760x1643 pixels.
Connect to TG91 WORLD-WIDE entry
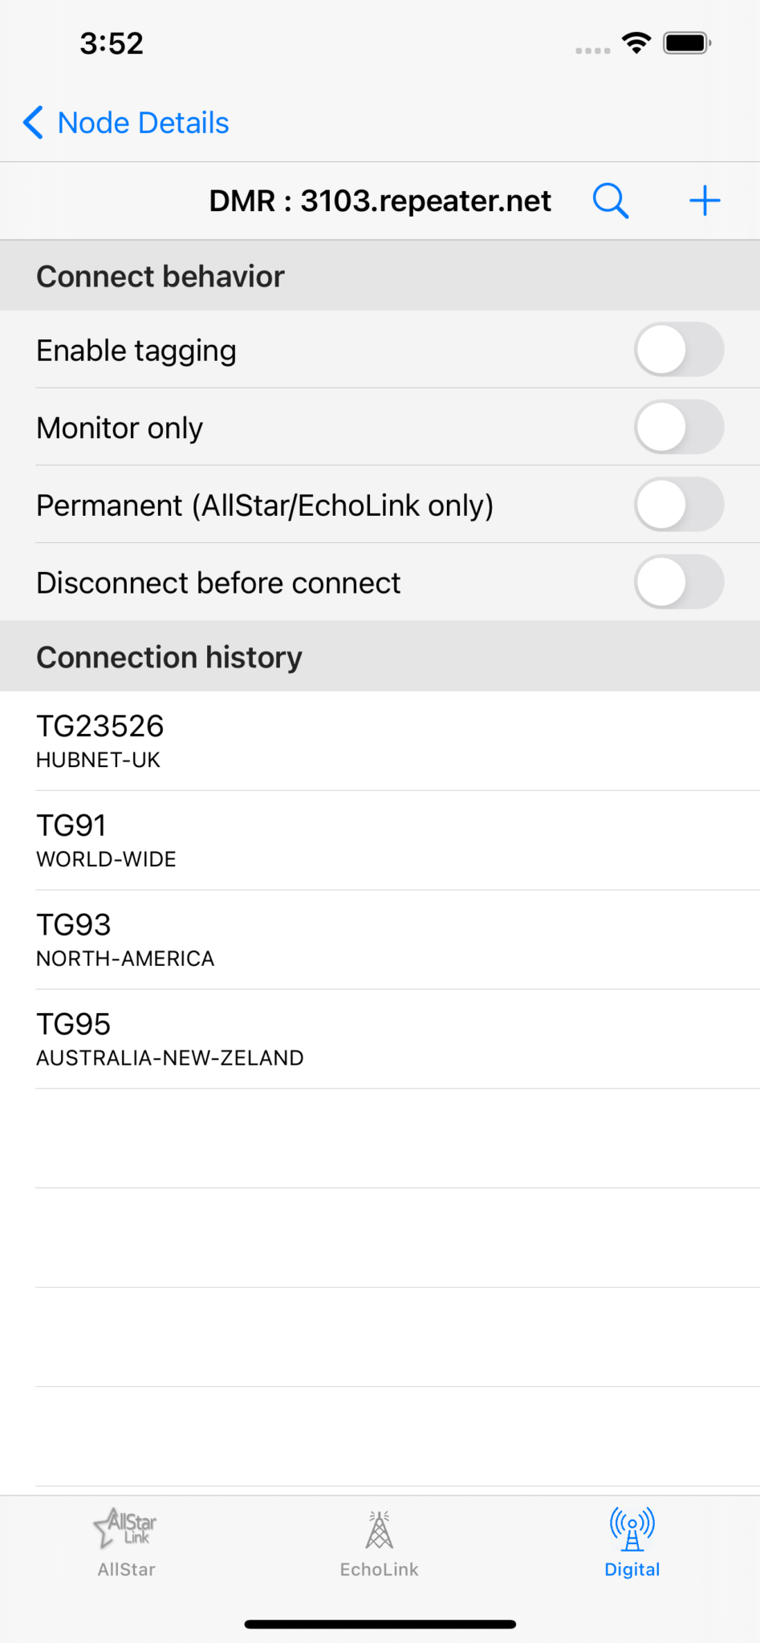380,840
